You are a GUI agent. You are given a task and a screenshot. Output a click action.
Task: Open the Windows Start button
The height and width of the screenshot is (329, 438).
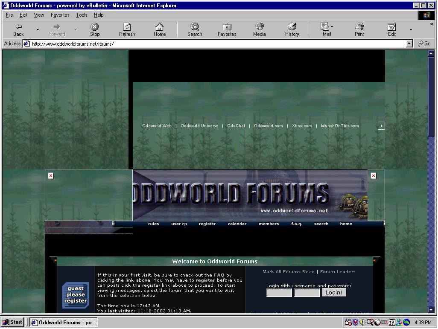(13, 323)
